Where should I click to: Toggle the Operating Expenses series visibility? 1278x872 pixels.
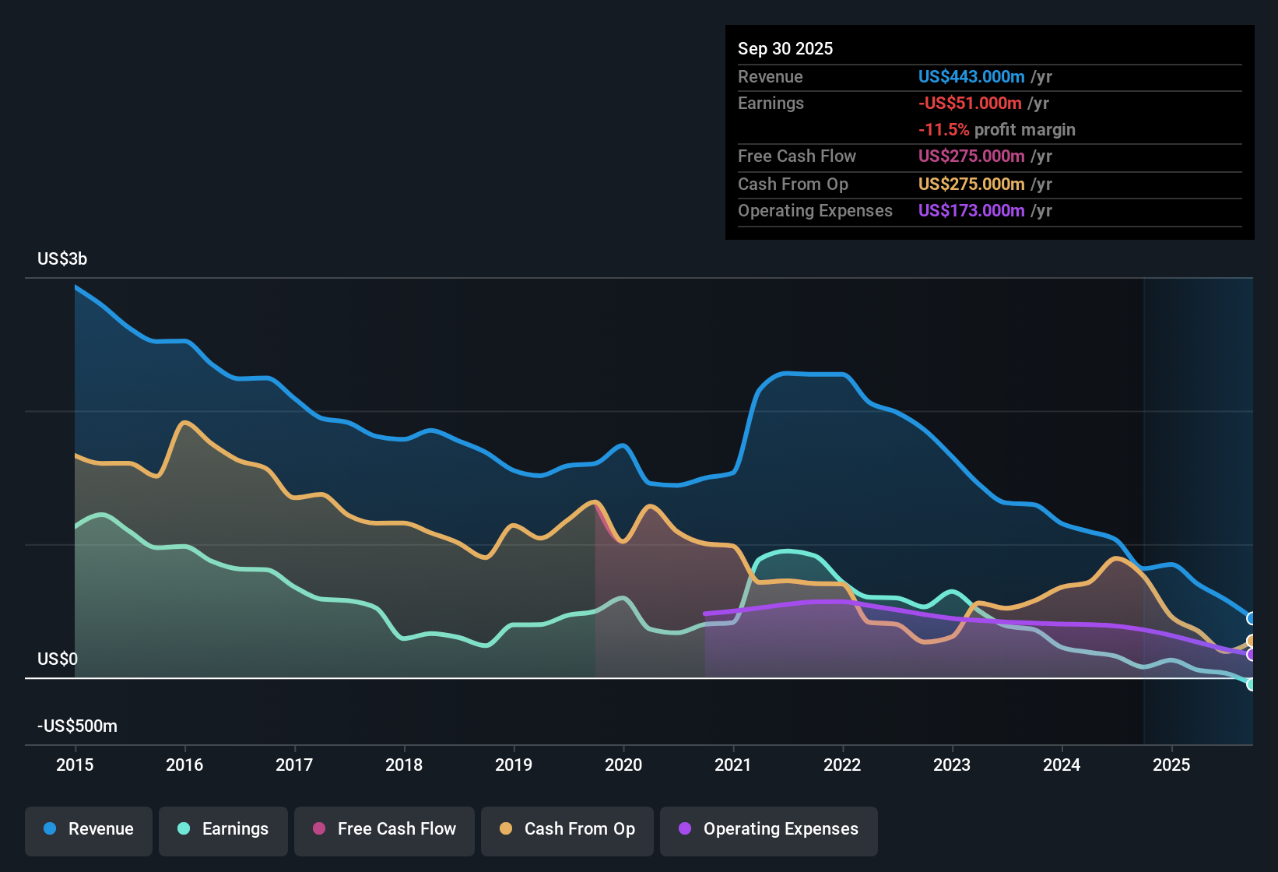[768, 829]
